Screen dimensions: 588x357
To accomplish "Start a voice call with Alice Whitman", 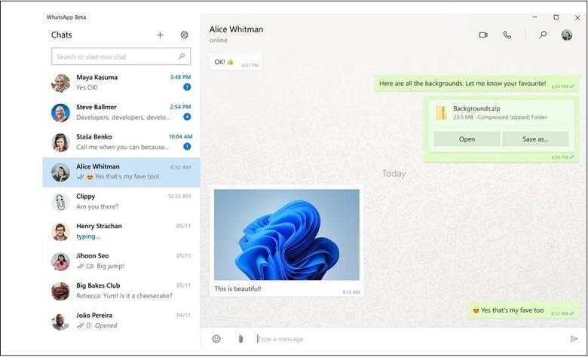I will tap(507, 35).
